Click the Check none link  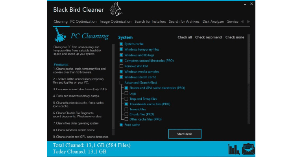[235, 37]
